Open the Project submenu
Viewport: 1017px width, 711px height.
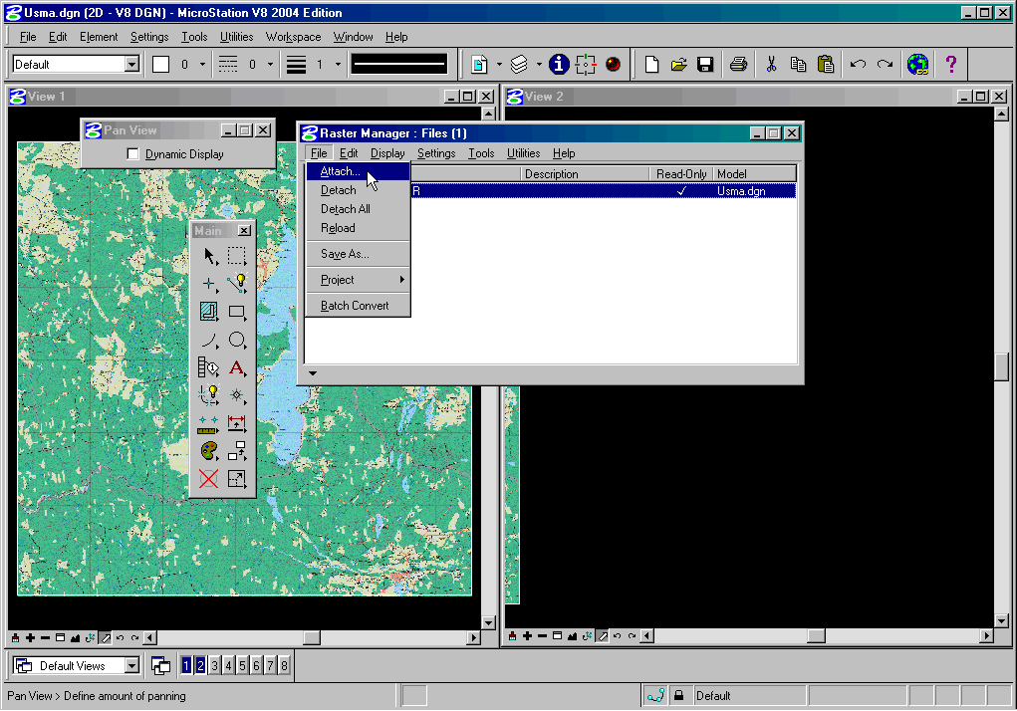click(x=358, y=280)
